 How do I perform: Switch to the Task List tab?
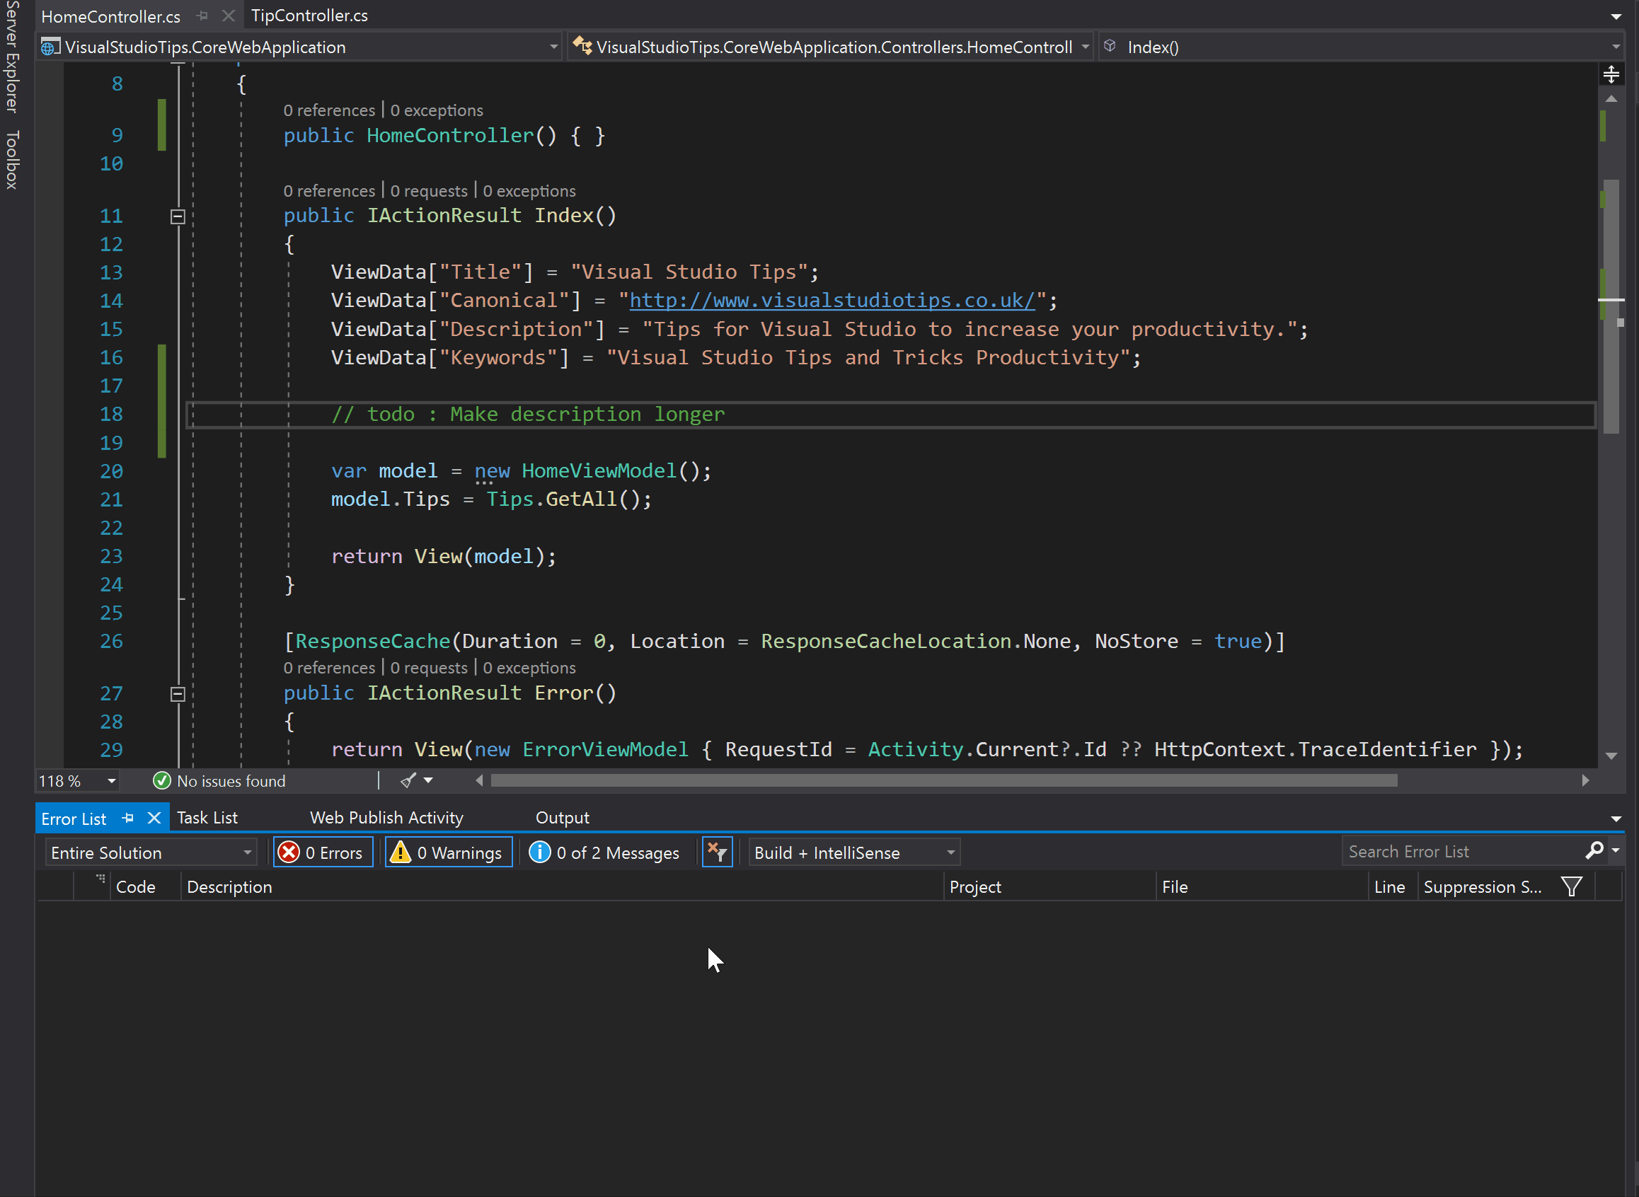(206, 816)
